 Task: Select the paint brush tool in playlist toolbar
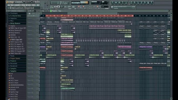point(35,11)
